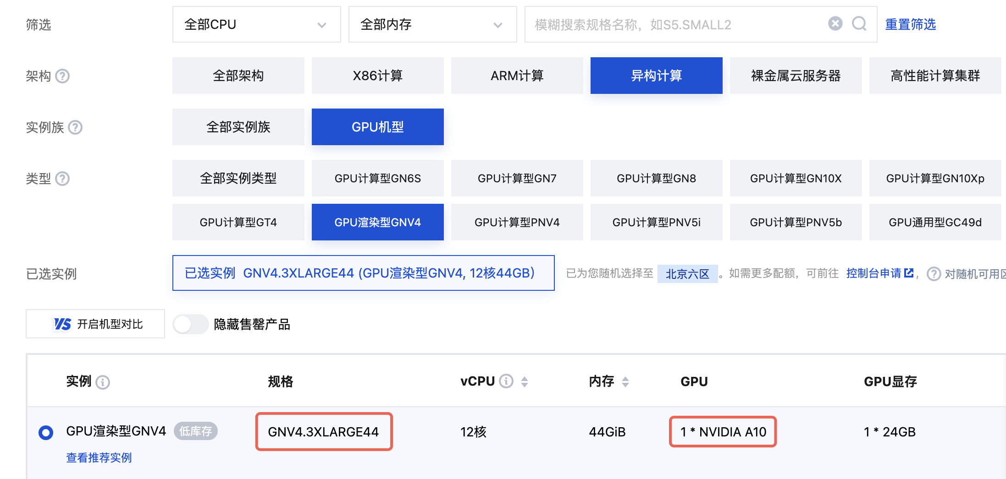Click the help icon beside 架构
Viewport: 1006px width, 479px height.
tap(62, 76)
